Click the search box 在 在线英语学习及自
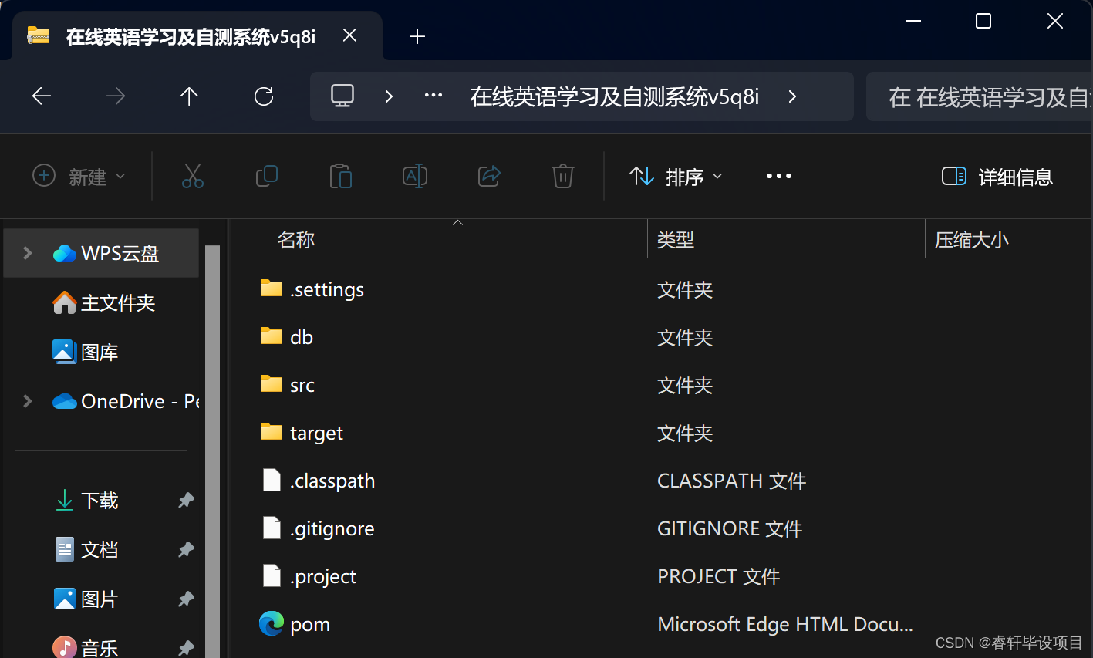The width and height of the screenshot is (1093, 658). tap(980, 96)
